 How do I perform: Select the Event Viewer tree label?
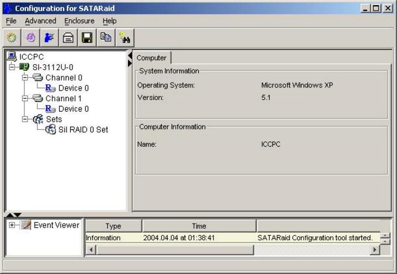(56, 225)
